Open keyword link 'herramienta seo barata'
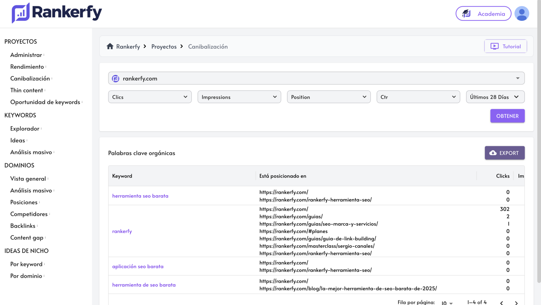 140,196
